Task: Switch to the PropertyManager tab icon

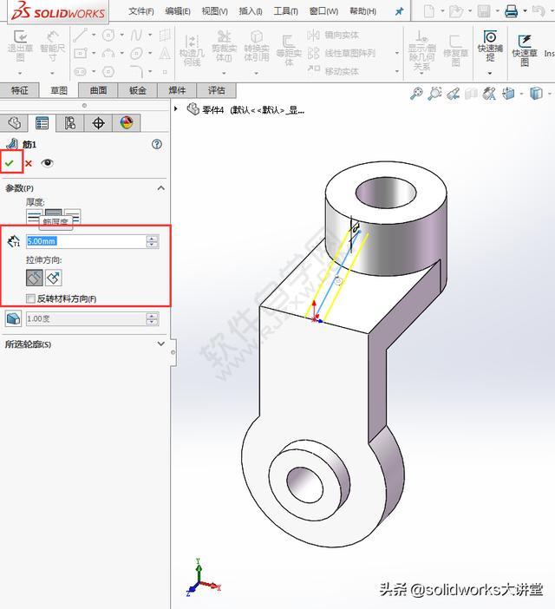Action: point(42,123)
